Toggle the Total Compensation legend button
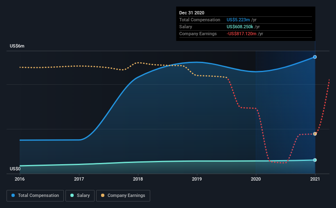Viewport: 336px width, 208px height. click(x=35, y=196)
